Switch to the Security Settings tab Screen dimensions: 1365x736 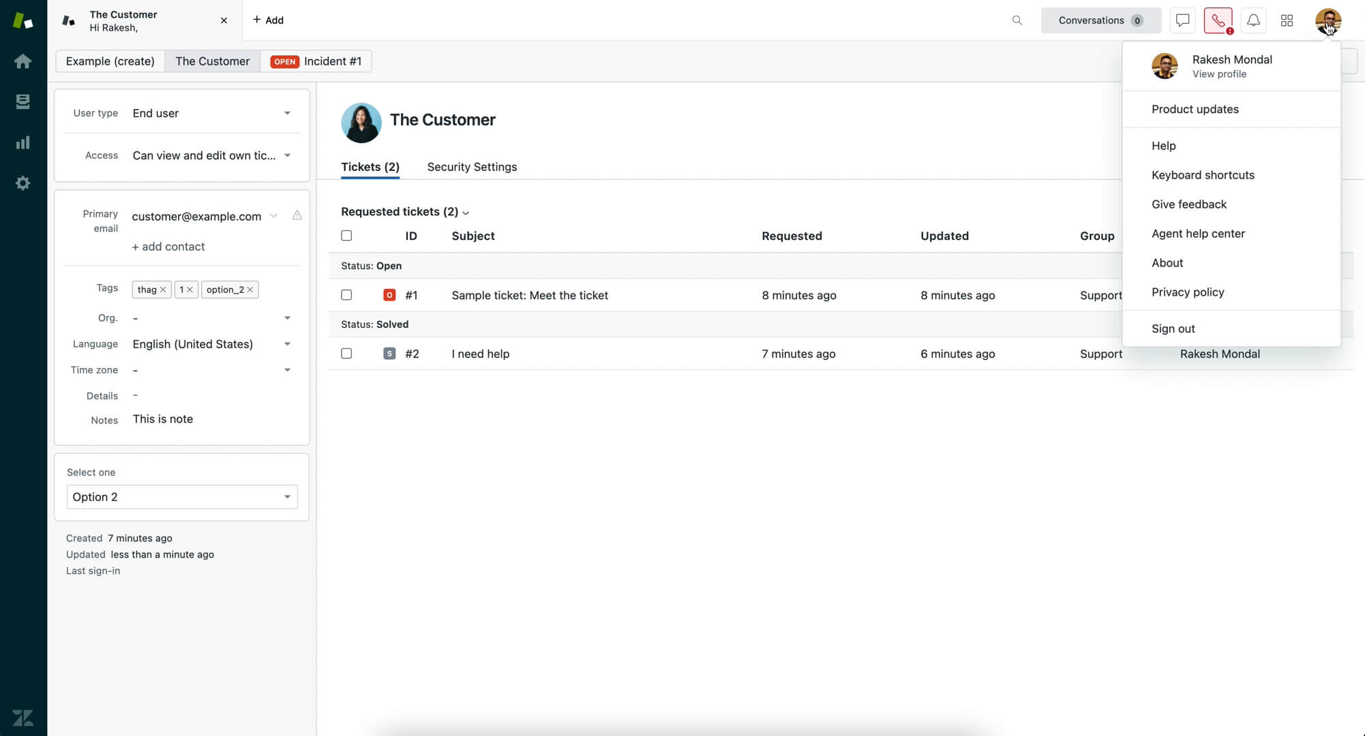click(472, 167)
